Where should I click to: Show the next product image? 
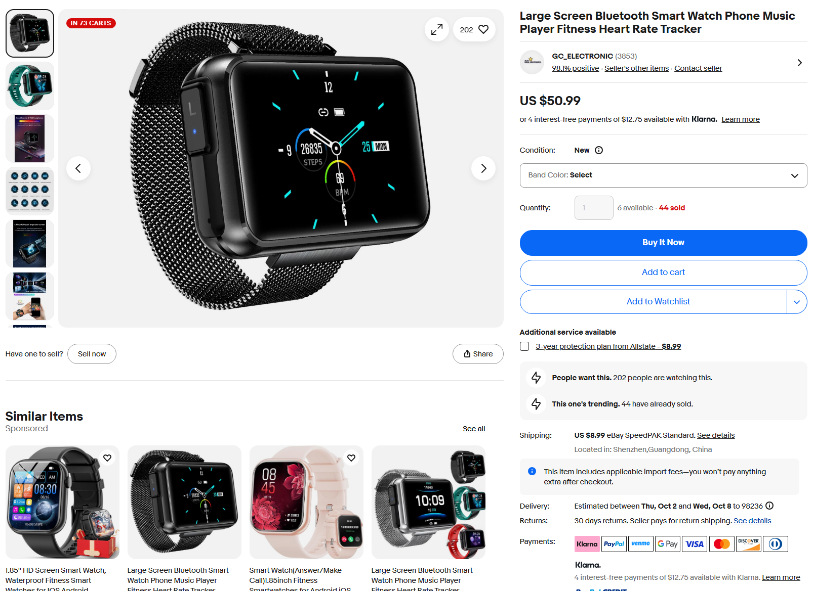[483, 168]
